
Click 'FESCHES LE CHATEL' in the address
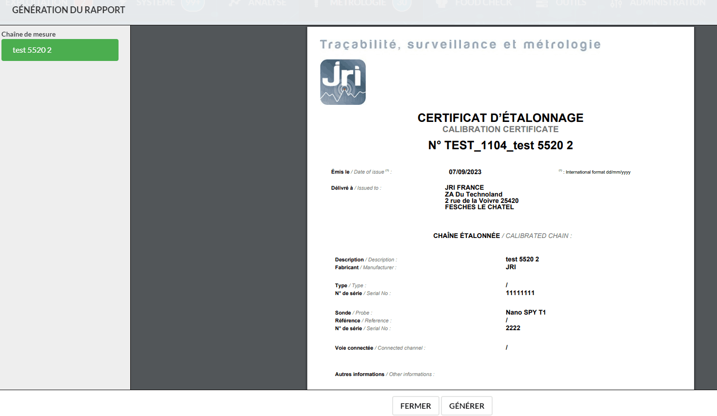pos(479,207)
